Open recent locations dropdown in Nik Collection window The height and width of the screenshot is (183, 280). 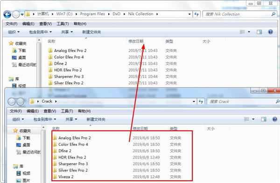coord(22,14)
